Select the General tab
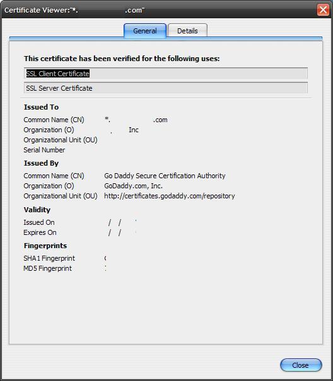The width and height of the screenshot is (333, 381). point(145,31)
